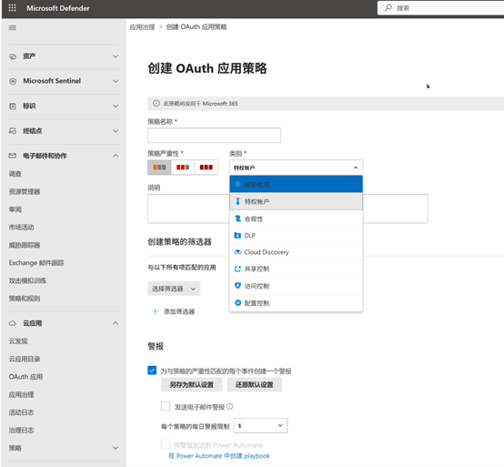The image size is (504, 467).
Task: Click the Microsoft Sentinel shield icon
Action: click(13, 81)
